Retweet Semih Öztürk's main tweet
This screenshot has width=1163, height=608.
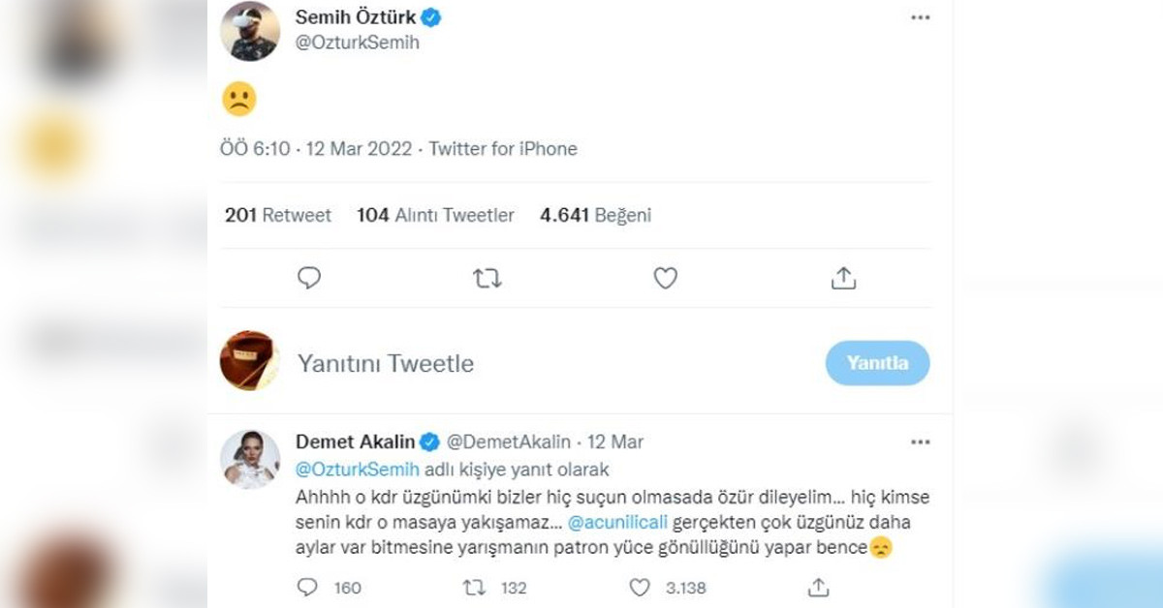[487, 279]
